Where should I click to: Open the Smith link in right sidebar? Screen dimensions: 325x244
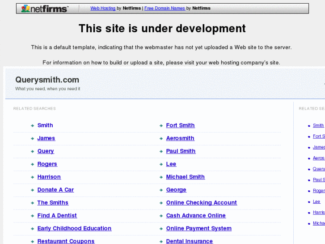pos(318,125)
